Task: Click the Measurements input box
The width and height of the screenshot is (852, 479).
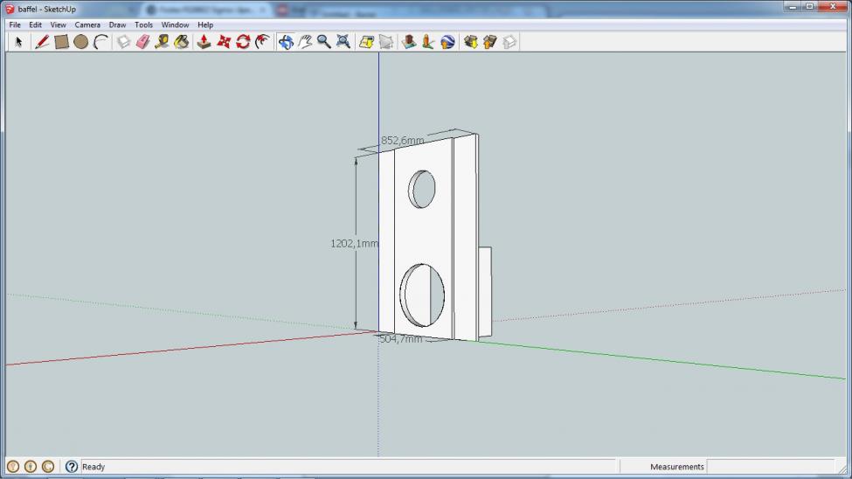Action: 775,467
